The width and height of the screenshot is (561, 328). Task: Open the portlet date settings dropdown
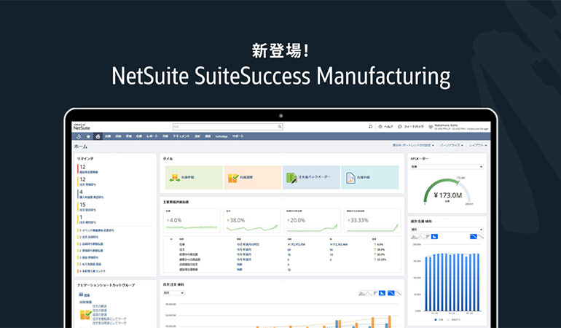pos(413,145)
